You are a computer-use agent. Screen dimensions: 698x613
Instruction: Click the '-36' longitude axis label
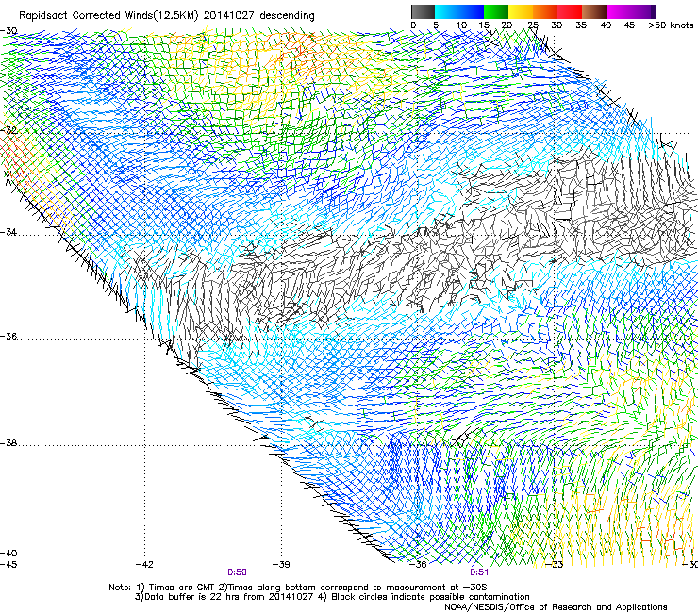(418, 565)
